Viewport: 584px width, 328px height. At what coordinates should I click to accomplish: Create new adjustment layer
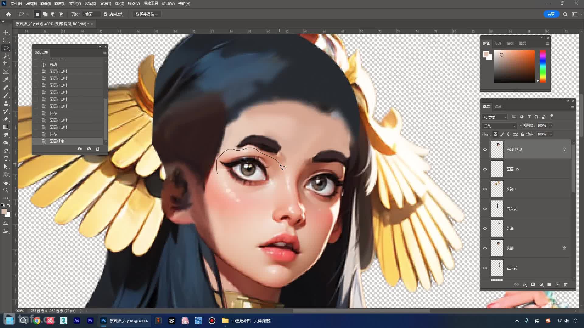tap(541, 285)
